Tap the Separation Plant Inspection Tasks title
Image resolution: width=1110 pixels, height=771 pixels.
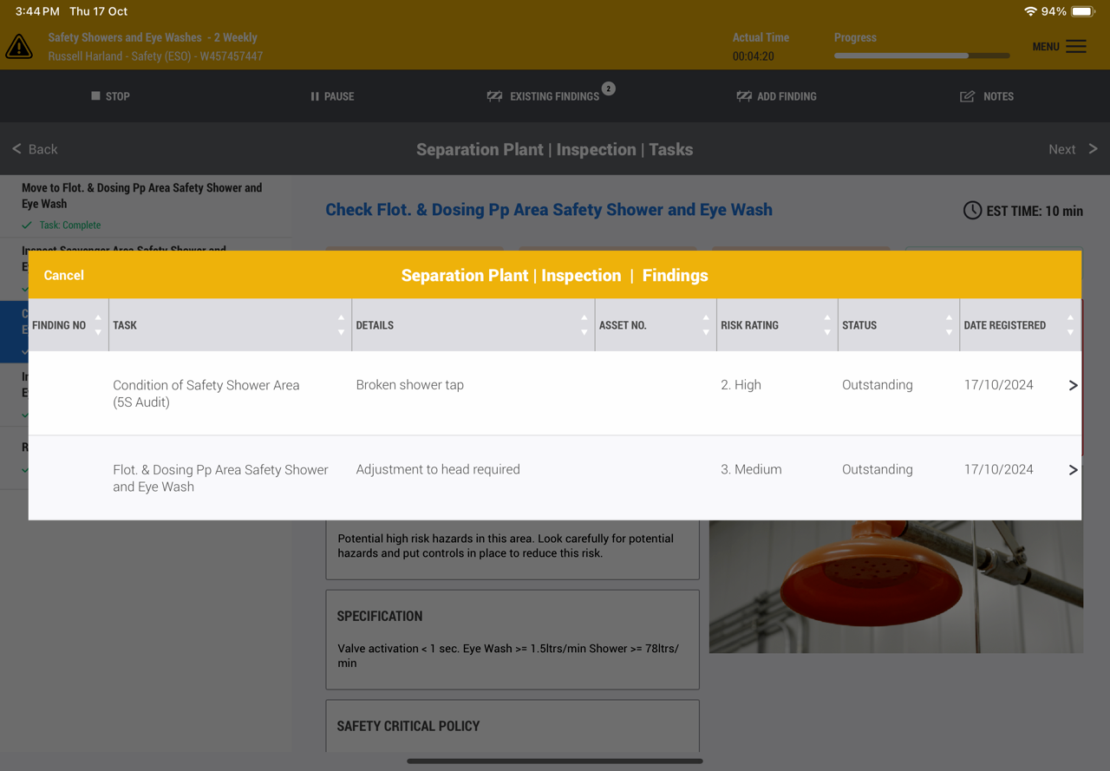(x=555, y=149)
